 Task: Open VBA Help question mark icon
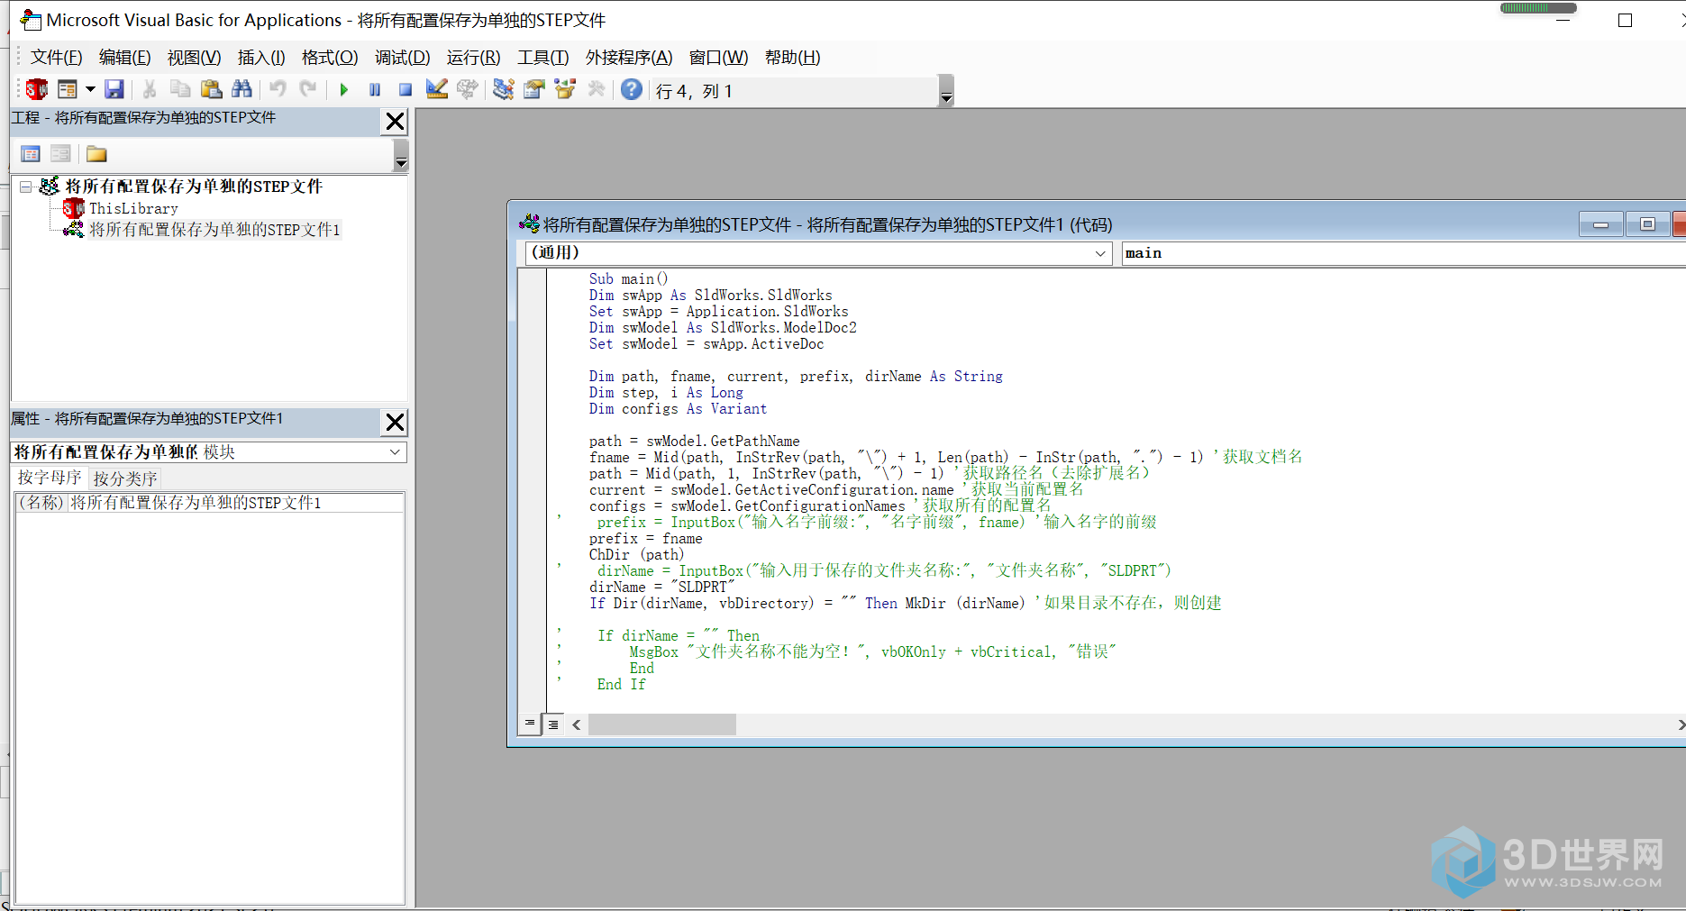632,89
